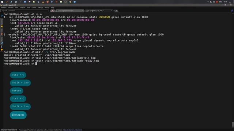Open the Help menu
234x131 pixels.
53,8
